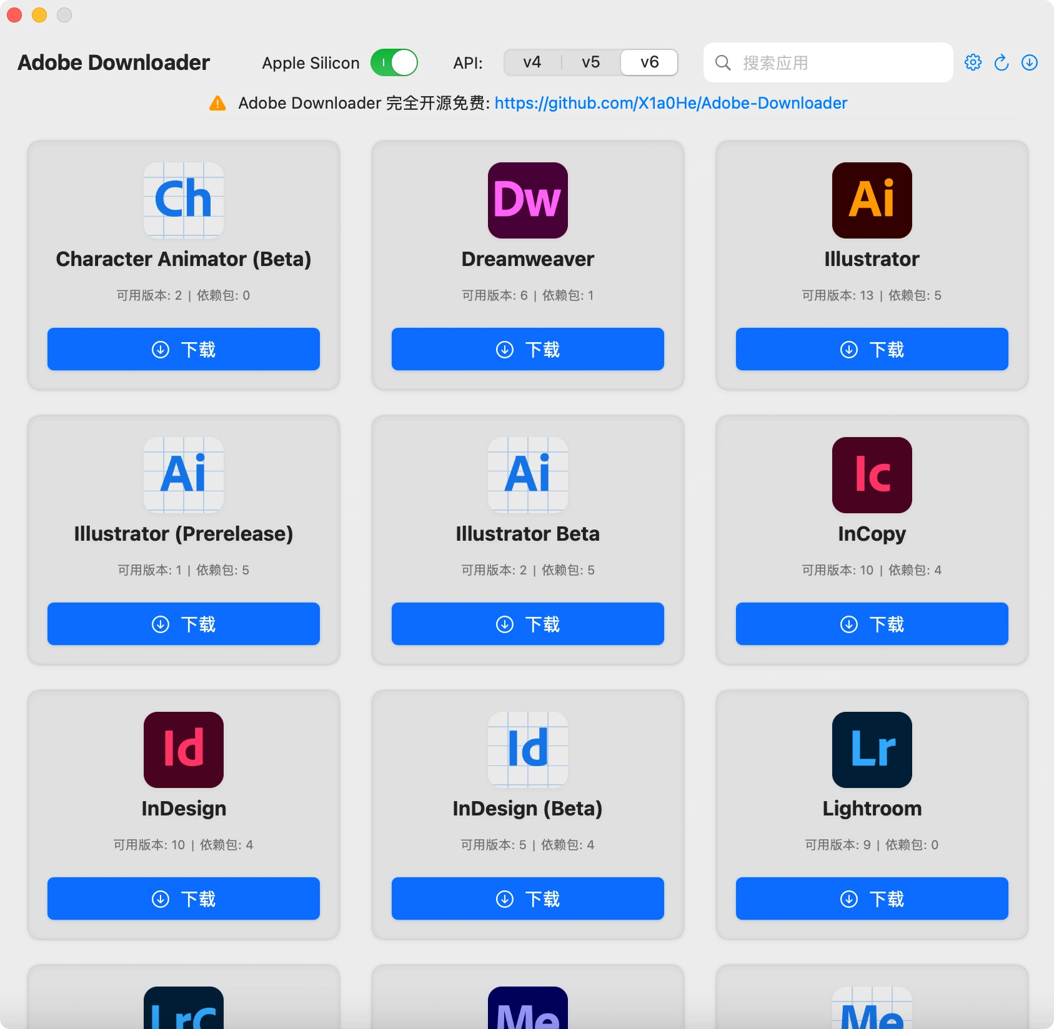Download Illustrator (Prerelease)

184,624
